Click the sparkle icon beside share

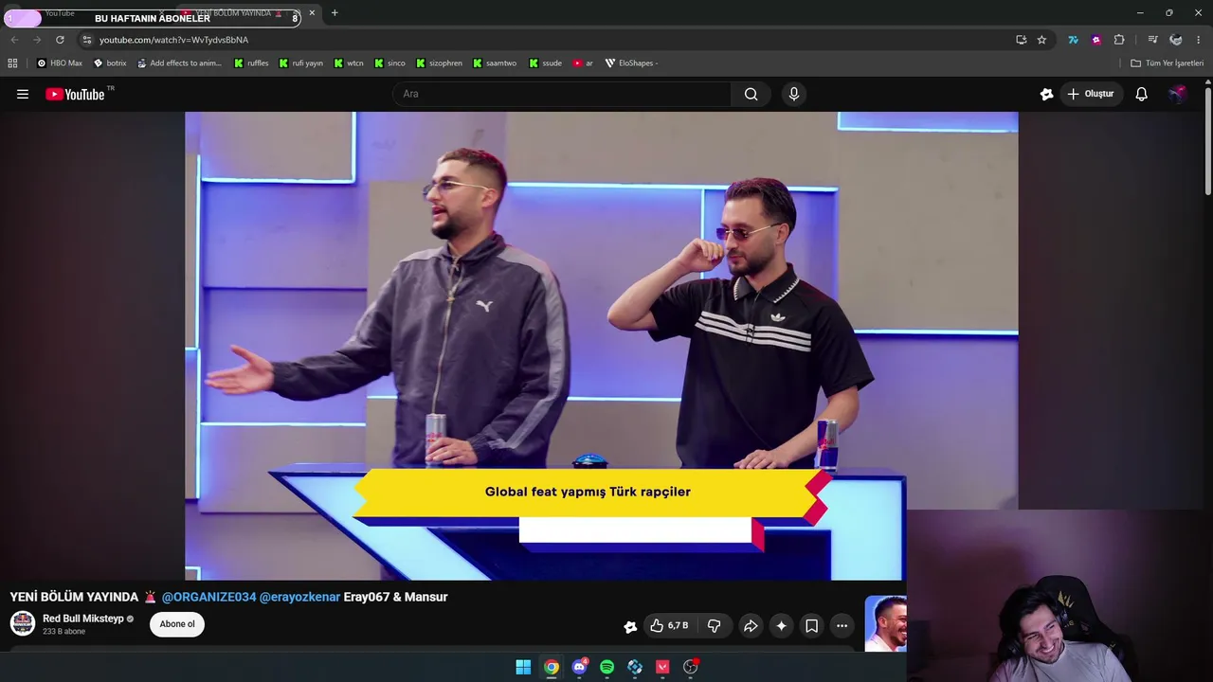tap(781, 626)
